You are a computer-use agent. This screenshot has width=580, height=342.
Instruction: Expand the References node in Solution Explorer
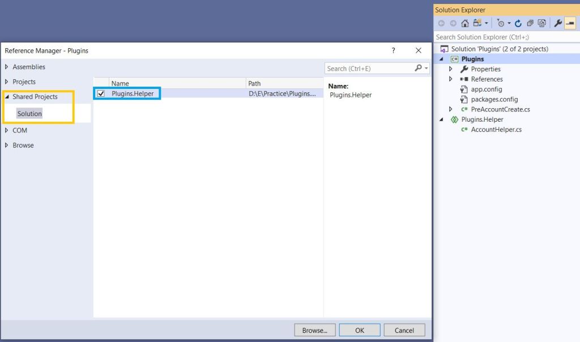451,79
